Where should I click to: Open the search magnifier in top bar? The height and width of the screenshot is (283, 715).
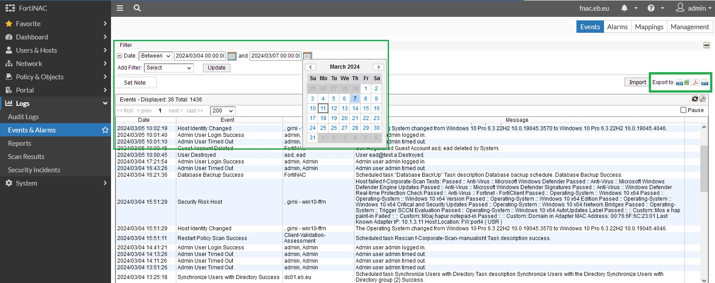[137, 8]
